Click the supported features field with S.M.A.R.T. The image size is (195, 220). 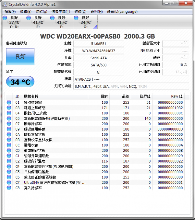click(131, 86)
